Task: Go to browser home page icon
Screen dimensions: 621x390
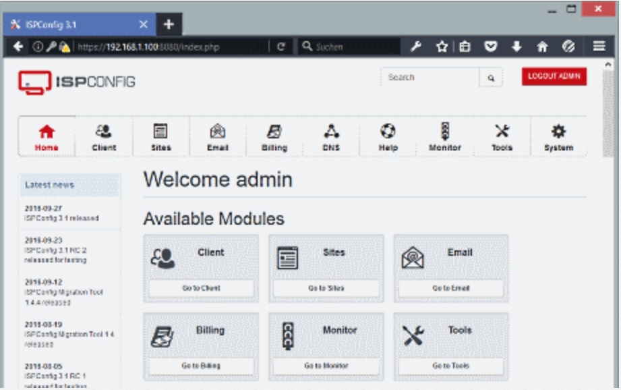Action: click(x=542, y=47)
